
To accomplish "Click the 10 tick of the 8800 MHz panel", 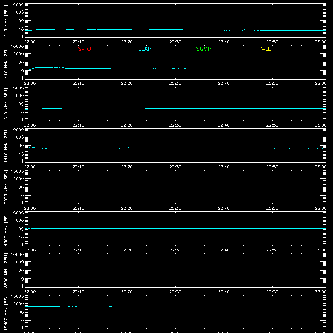I will (21, 279).
